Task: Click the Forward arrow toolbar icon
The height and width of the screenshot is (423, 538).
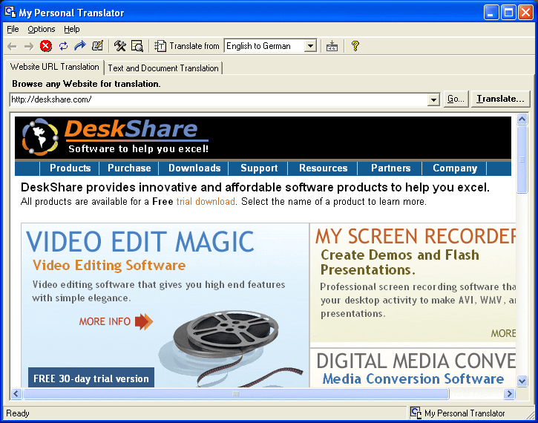Action: click(29, 46)
